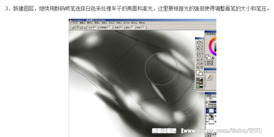
Task: Select the Dropper tool in toolbox
Action: point(198,63)
